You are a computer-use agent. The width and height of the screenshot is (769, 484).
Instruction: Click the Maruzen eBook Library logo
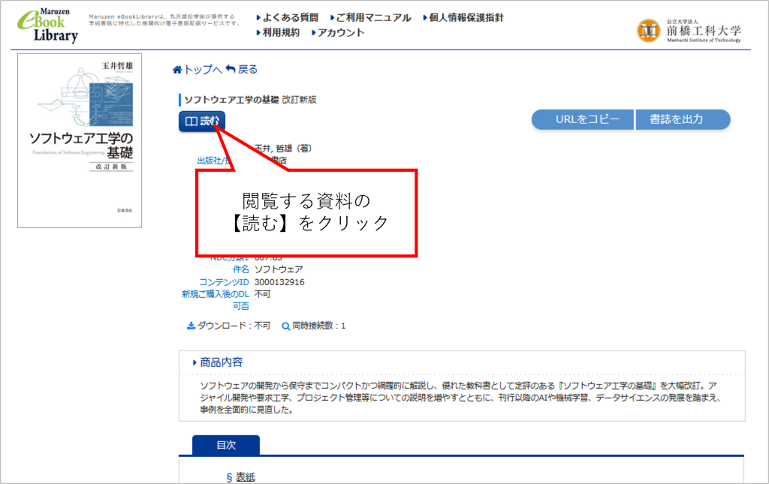(x=48, y=24)
